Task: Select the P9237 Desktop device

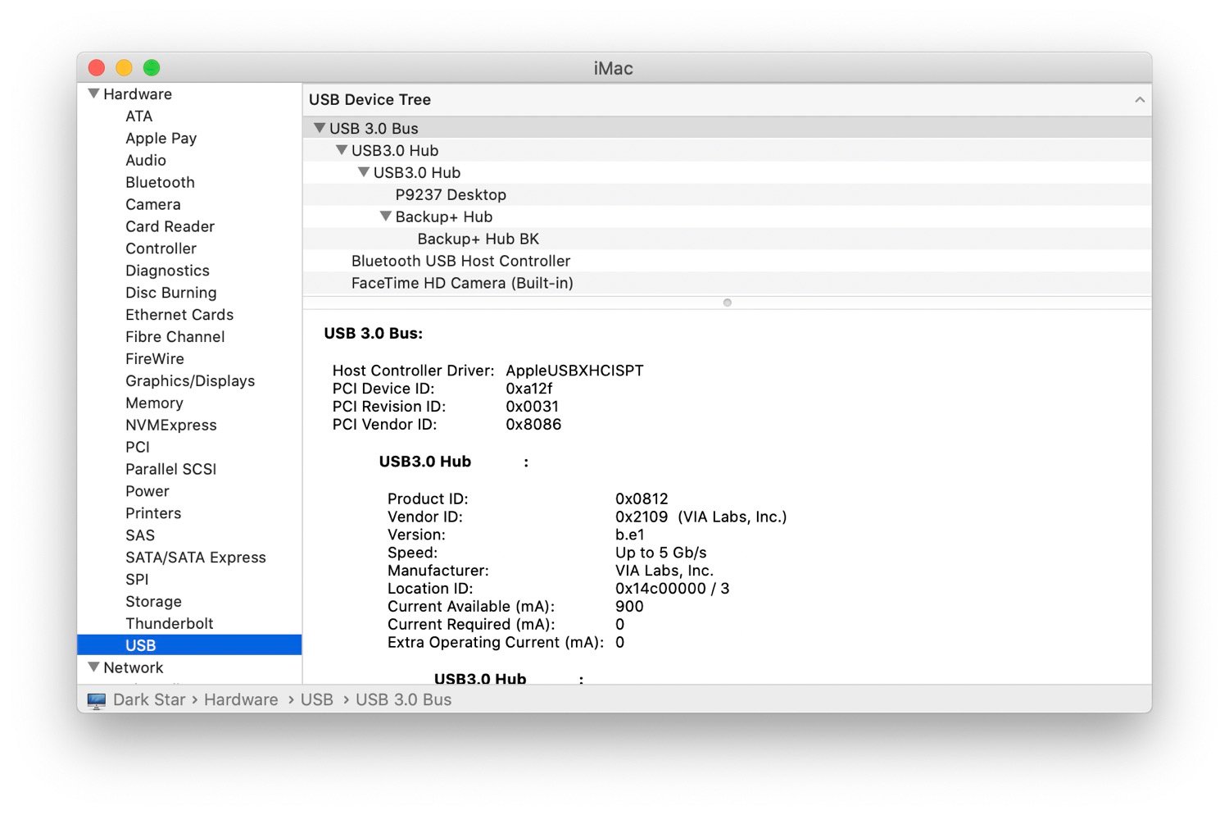Action: pos(451,194)
